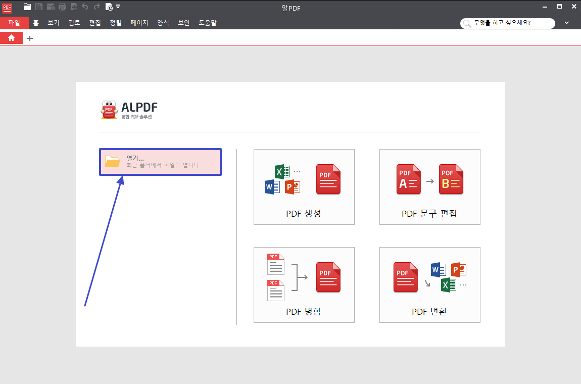The image size is (581, 384).
Task: Click the ALPDF mascot logo
Action: 109,110
